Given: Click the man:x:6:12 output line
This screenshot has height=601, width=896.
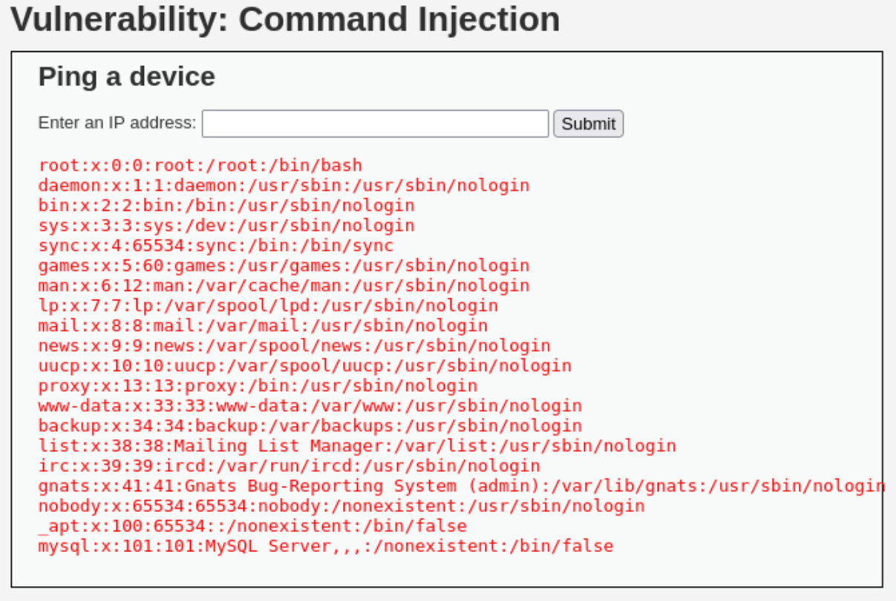Looking at the screenshot, I should point(284,286).
